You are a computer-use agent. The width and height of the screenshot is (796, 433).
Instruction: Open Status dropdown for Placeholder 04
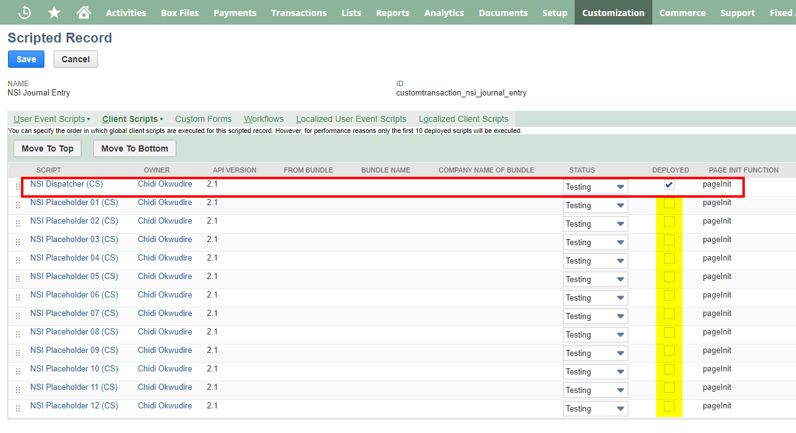[596, 261]
